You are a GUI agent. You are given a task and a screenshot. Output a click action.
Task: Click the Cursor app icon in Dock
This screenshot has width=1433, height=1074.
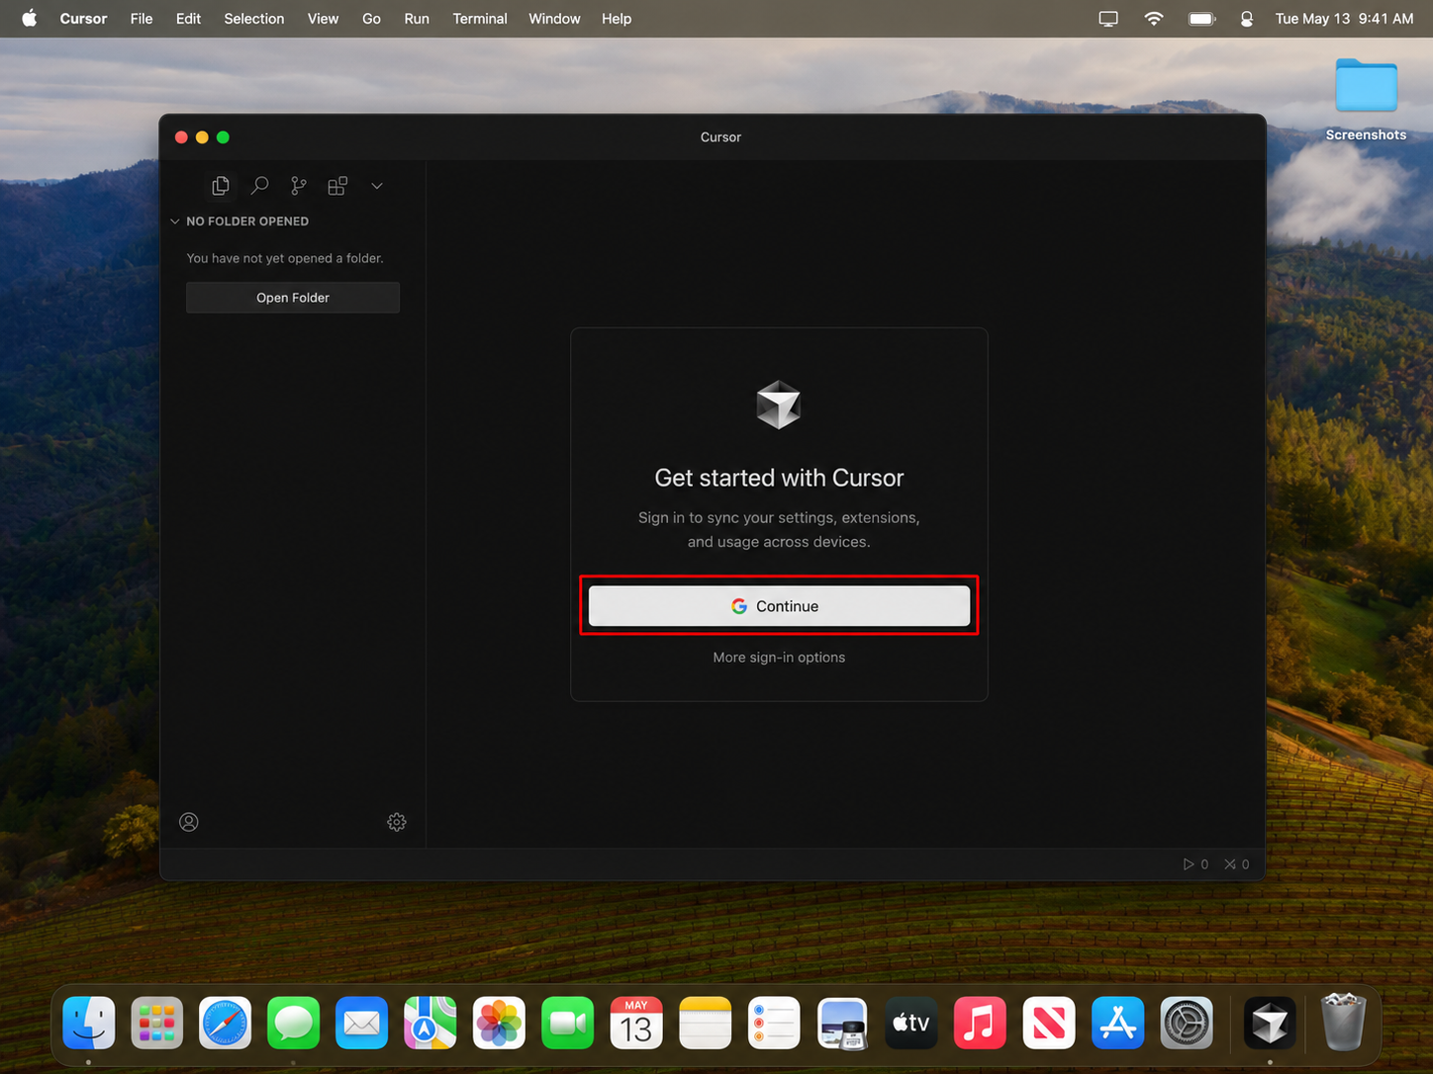point(1270,1023)
